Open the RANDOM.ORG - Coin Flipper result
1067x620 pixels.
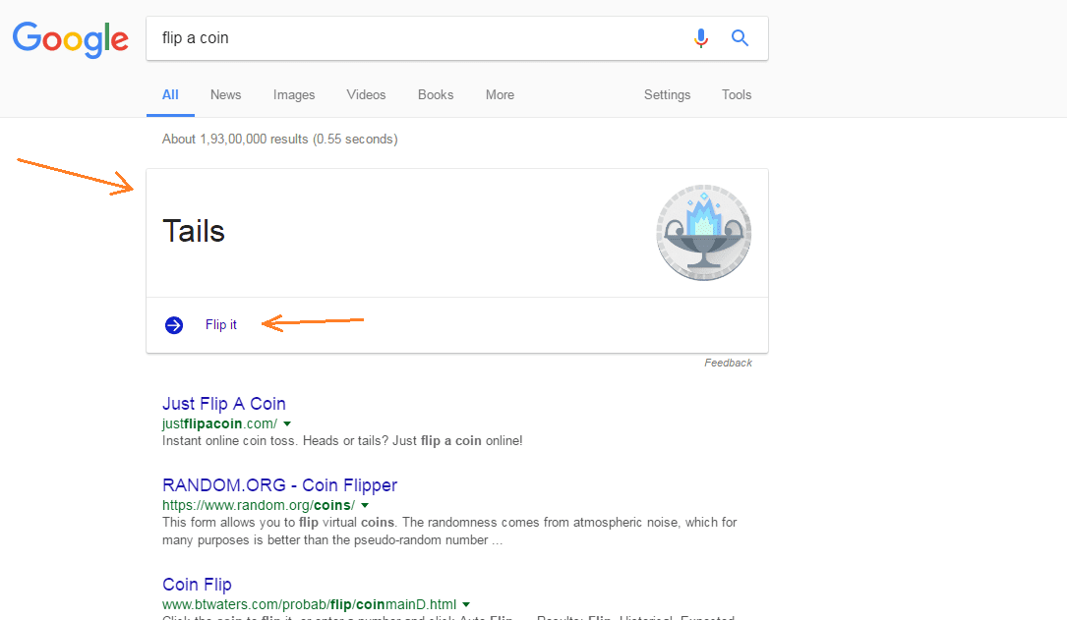pyautogui.click(x=279, y=485)
